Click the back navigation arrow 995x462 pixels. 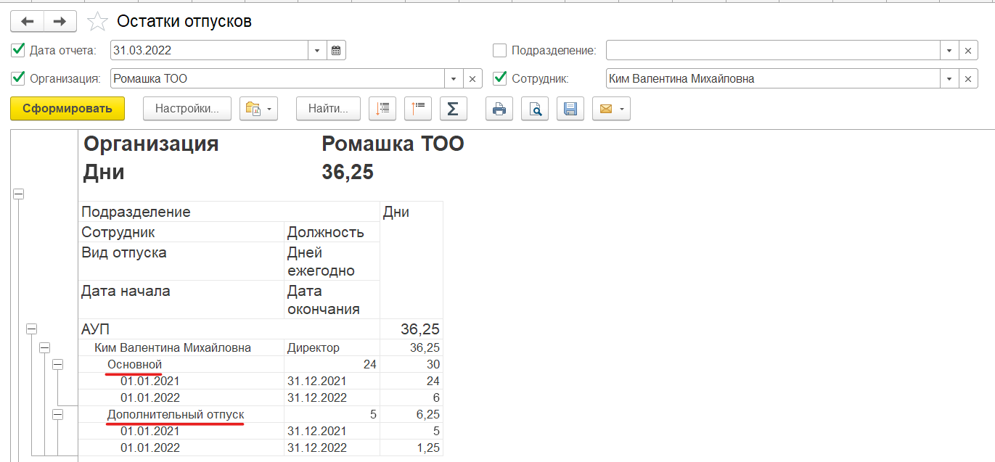pos(27,22)
